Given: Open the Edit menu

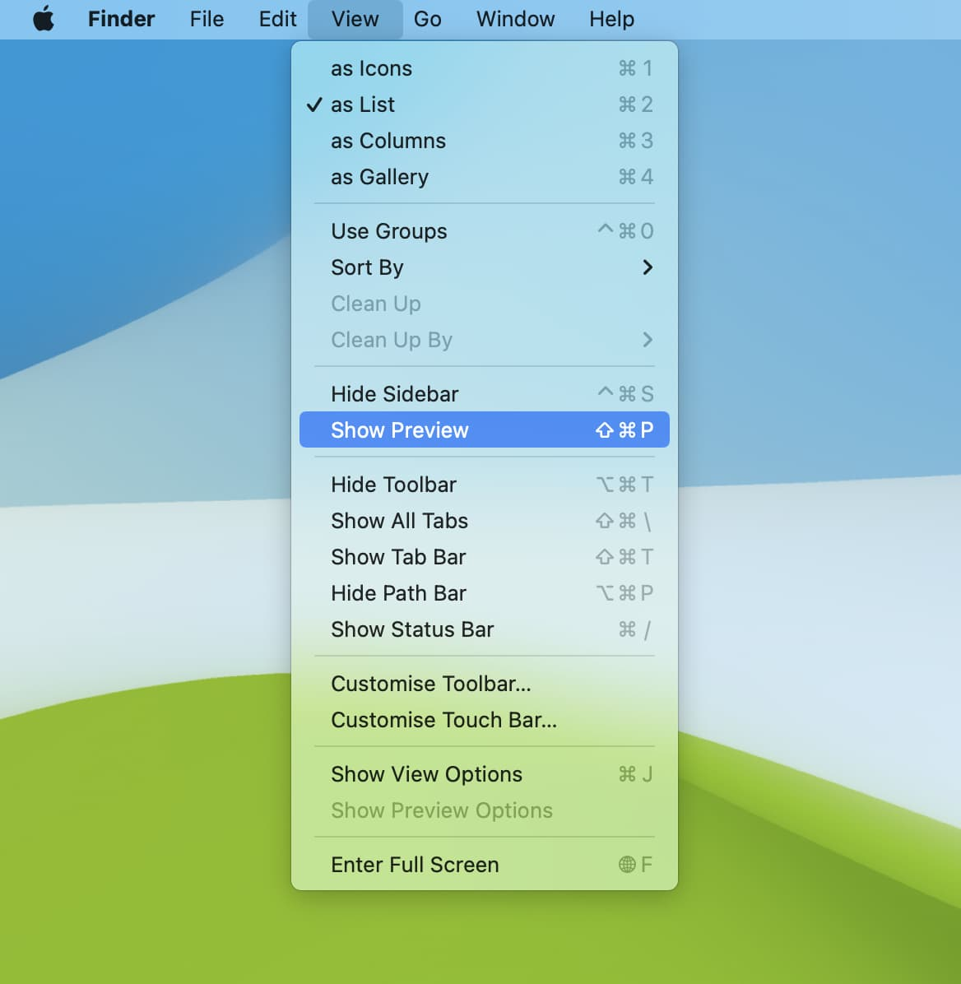Looking at the screenshot, I should click(277, 19).
